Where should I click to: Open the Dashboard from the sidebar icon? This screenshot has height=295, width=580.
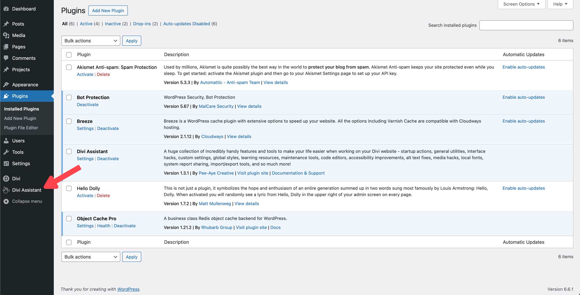[x=6, y=9]
